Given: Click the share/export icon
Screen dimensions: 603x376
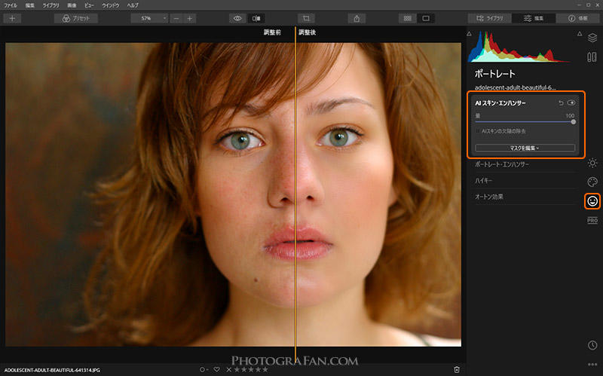Looking at the screenshot, I should pos(357,17).
